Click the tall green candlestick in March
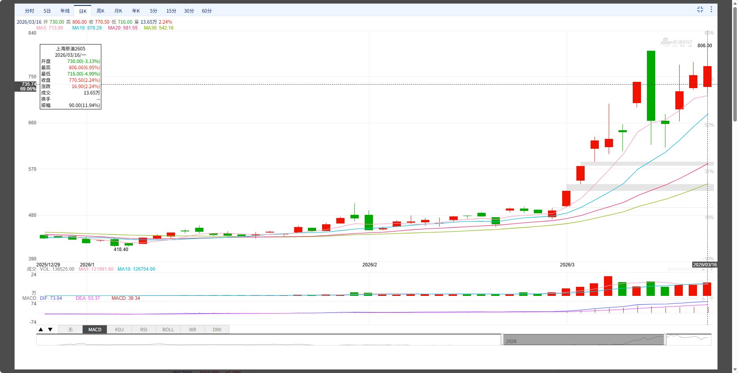The height and width of the screenshot is (373, 738). [651, 86]
